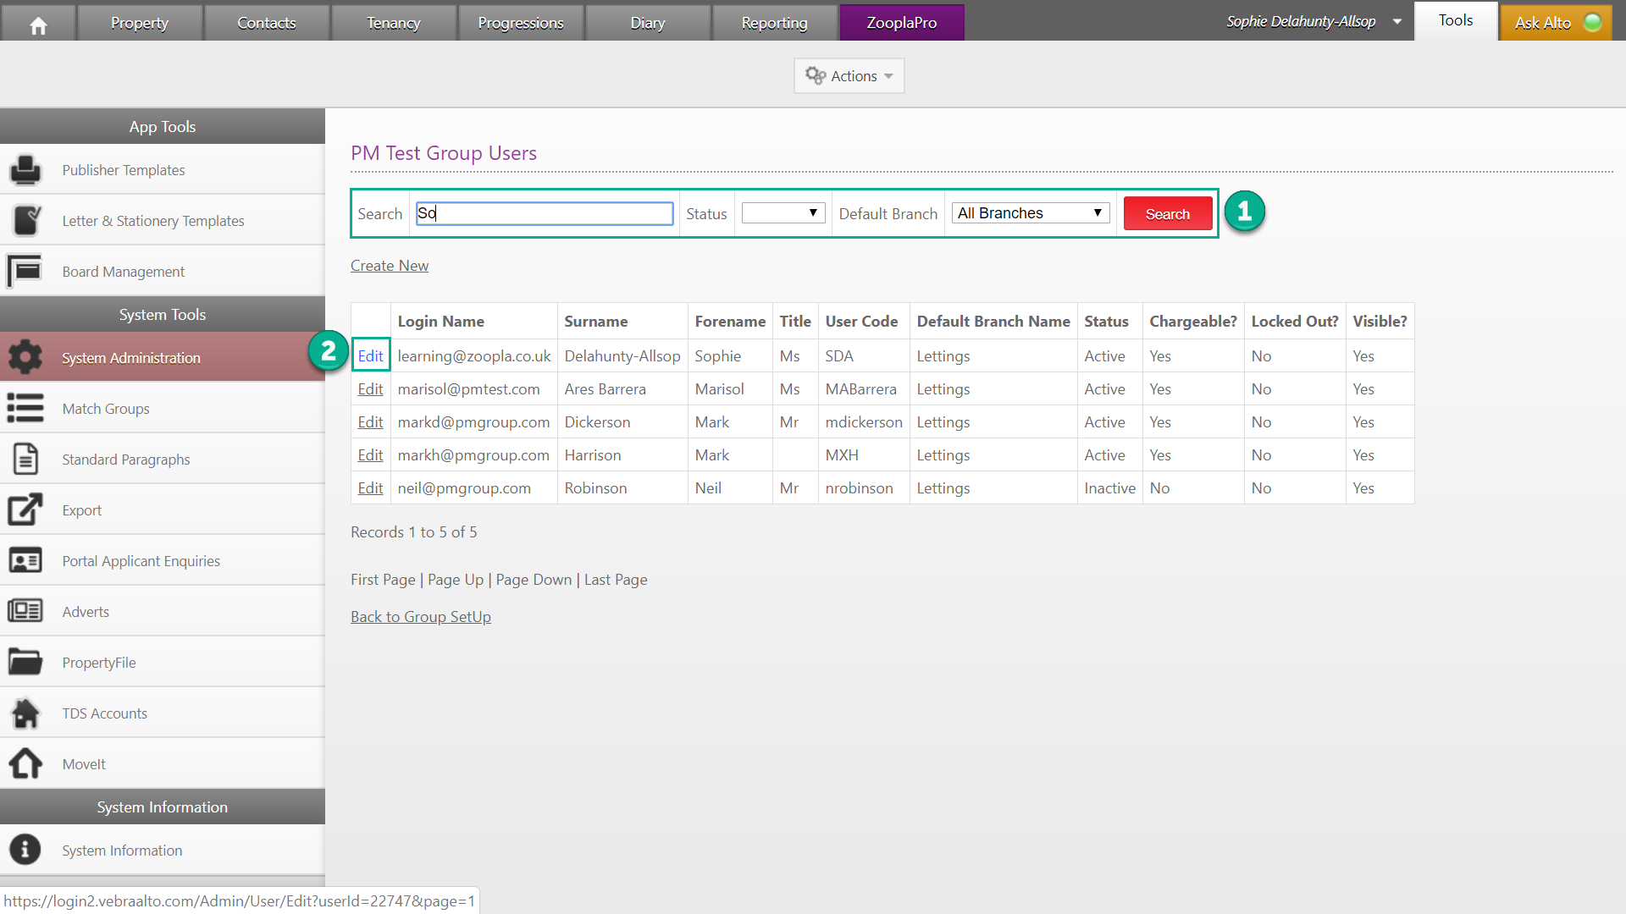Click the Letter & Stationery Templates icon
The image size is (1626, 914).
point(25,221)
